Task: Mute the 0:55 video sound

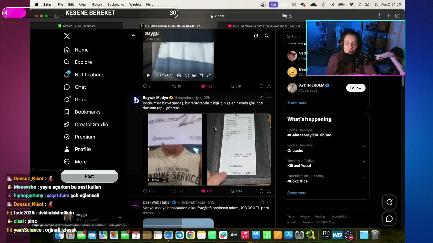Action: [x=187, y=75]
